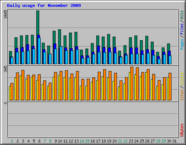Click the cyan Pages bar for day 28

coord(159,61)
